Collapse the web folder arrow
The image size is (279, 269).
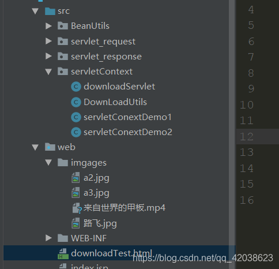[x=35, y=147]
